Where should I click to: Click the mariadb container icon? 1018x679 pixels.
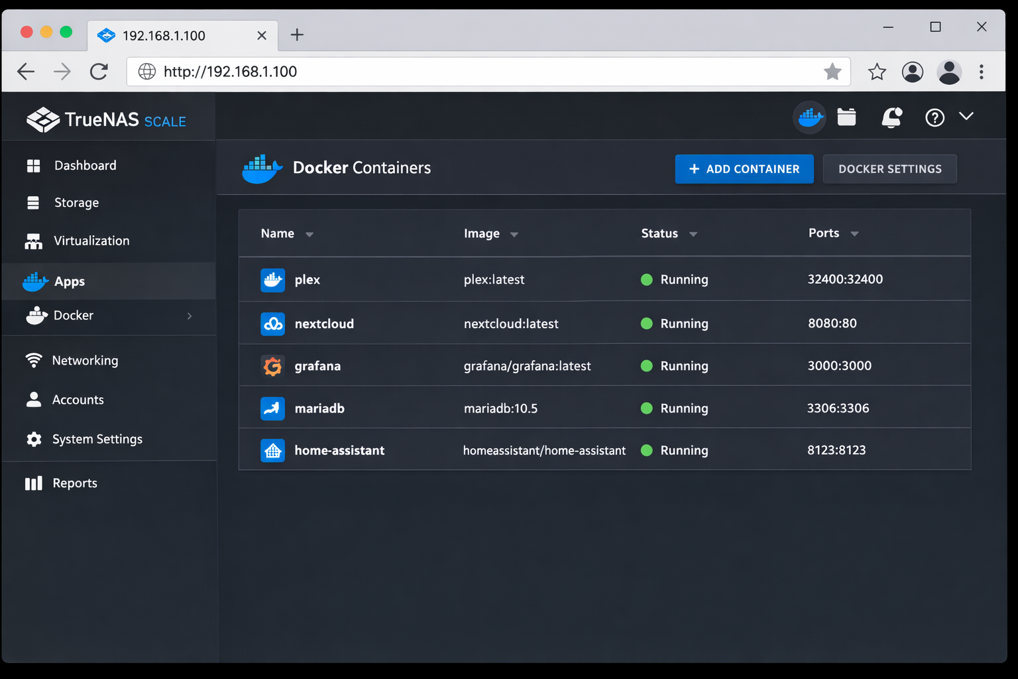(272, 408)
